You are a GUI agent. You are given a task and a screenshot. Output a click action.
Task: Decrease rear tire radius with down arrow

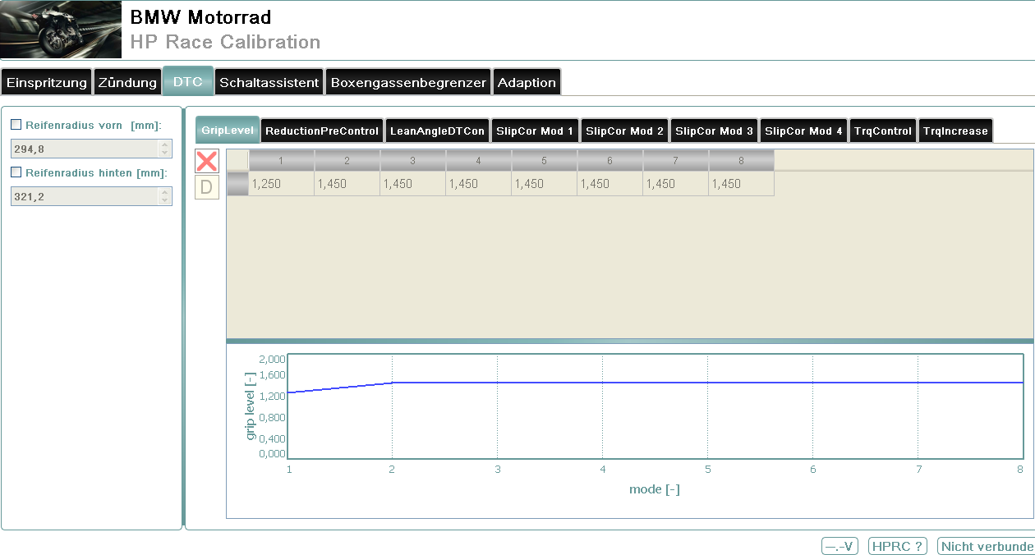[x=164, y=200]
